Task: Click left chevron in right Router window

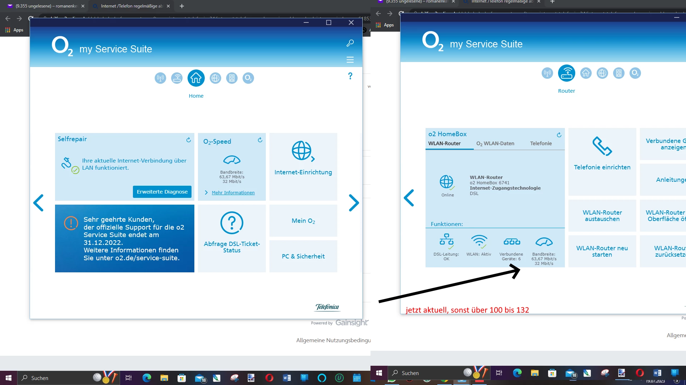Action: point(409,198)
